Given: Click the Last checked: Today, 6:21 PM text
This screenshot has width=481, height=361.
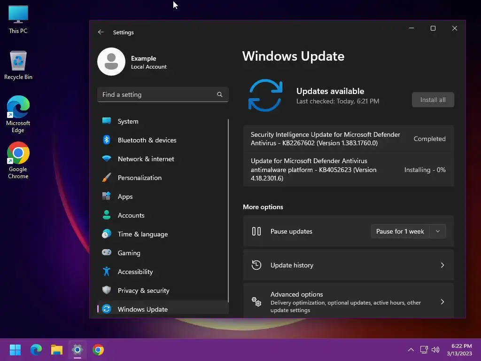Looking at the screenshot, I should [337, 101].
